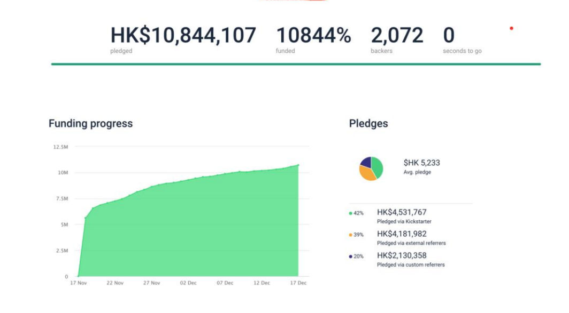Click the green funding progress bar
The height and width of the screenshot is (313, 569).
pos(296,64)
